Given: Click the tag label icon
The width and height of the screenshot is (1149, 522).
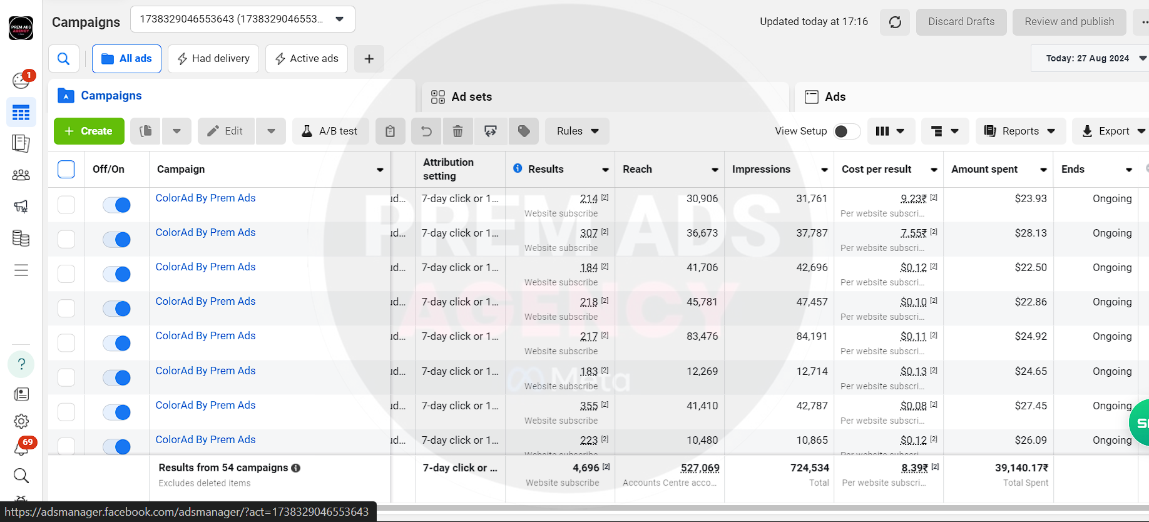Looking at the screenshot, I should [x=524, y=131].
